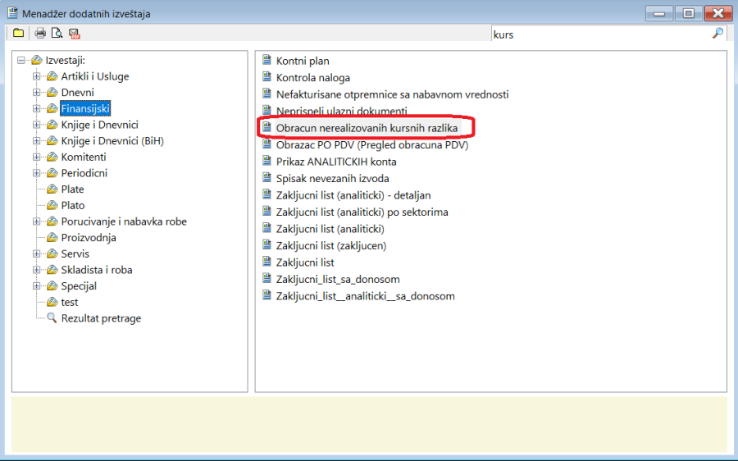Select the Skladista i roba folder

click(x=97, y=270)
